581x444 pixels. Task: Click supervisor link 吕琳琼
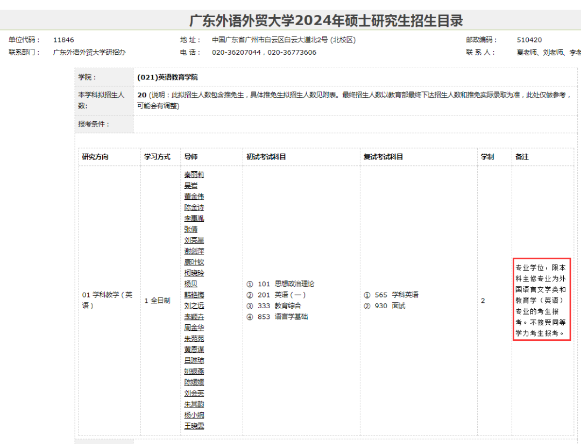click(194, 360)
